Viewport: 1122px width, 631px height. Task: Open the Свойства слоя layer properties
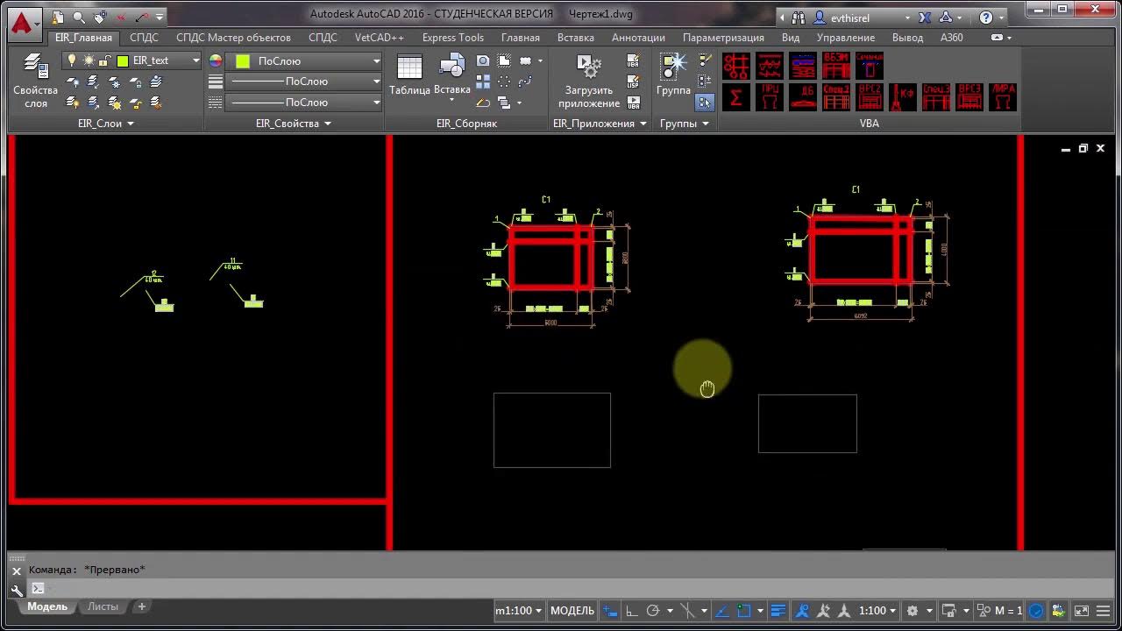tap(35, 81)
